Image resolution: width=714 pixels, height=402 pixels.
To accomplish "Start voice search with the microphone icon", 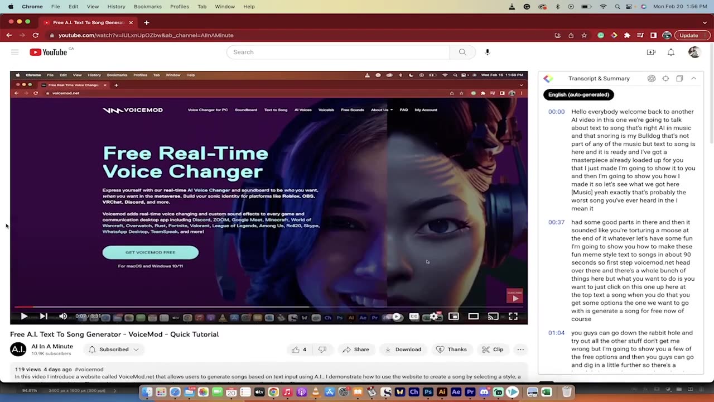I will (x=488, y=52).
